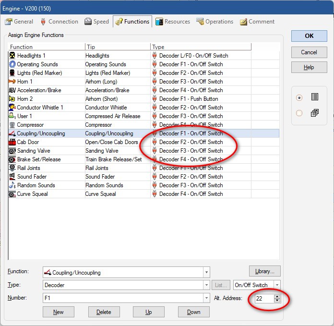Click the User 1 person icon
The width and height of the screenshot is (334, 326).
pos(12,116)
